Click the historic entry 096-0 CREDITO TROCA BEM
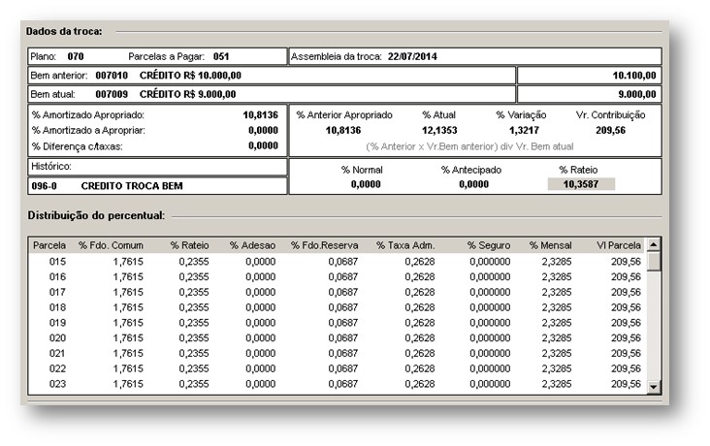 pyautogui.click(x=157, y=185)
